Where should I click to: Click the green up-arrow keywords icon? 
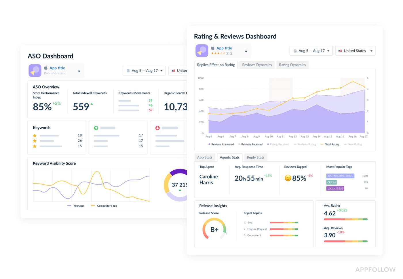[x=96, y=128]
